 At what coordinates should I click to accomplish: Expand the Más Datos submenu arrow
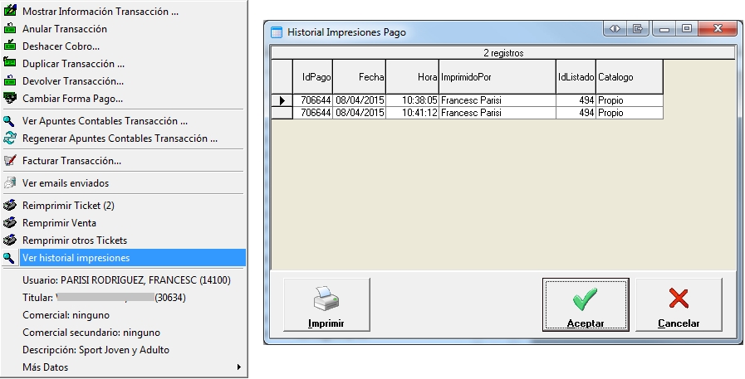[239, 367]
